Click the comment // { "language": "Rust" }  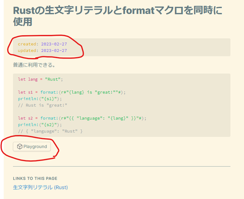50,131
